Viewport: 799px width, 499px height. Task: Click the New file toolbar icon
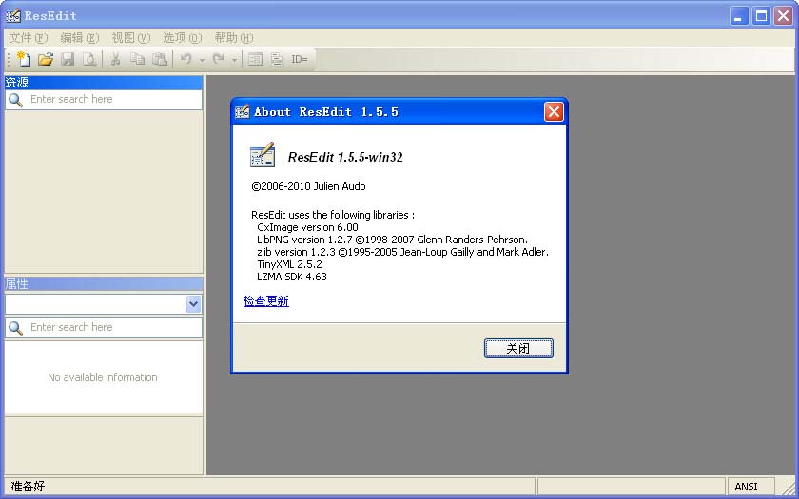[x=23, y=59]
